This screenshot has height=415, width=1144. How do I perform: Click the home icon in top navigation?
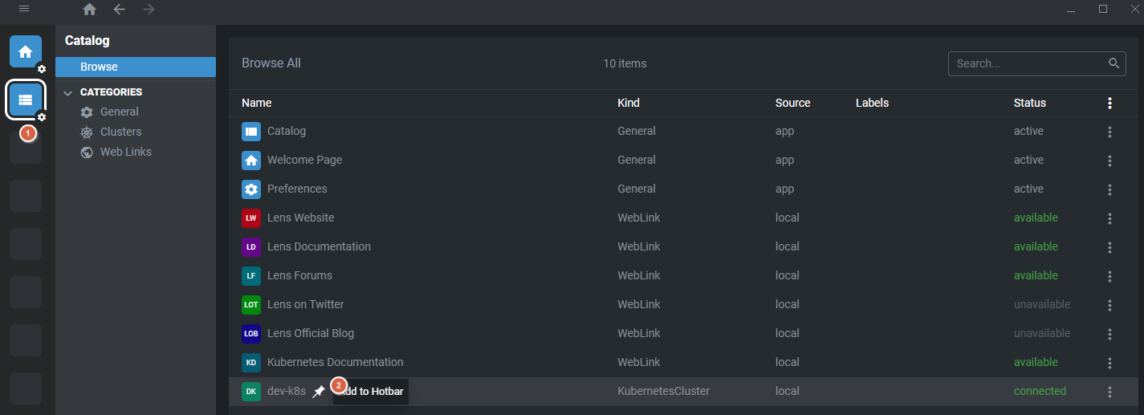click(89, 10)
